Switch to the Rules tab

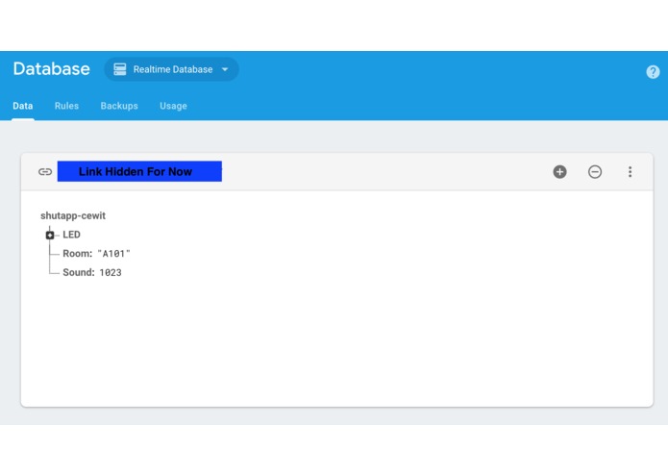pyautogui.click(x=66, y=106)
